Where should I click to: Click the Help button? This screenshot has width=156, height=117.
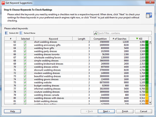[13, 111]
